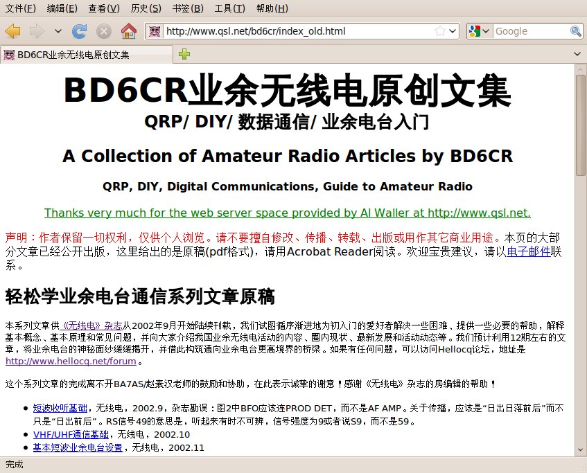Click the search magnifier icon
Viewport: 587px width, 473px height.
click(x=575, y=31)
